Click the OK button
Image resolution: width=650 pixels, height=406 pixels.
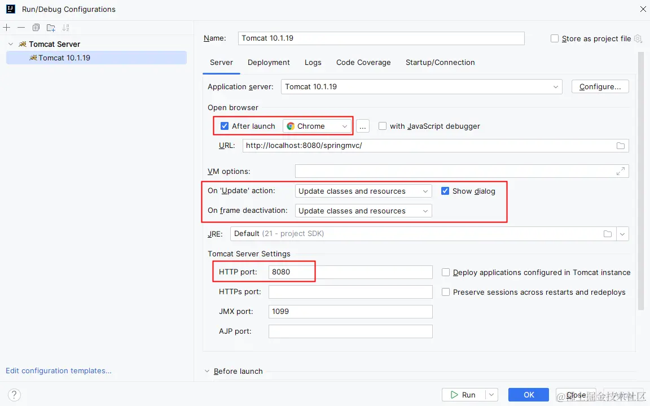click(529, 395)
